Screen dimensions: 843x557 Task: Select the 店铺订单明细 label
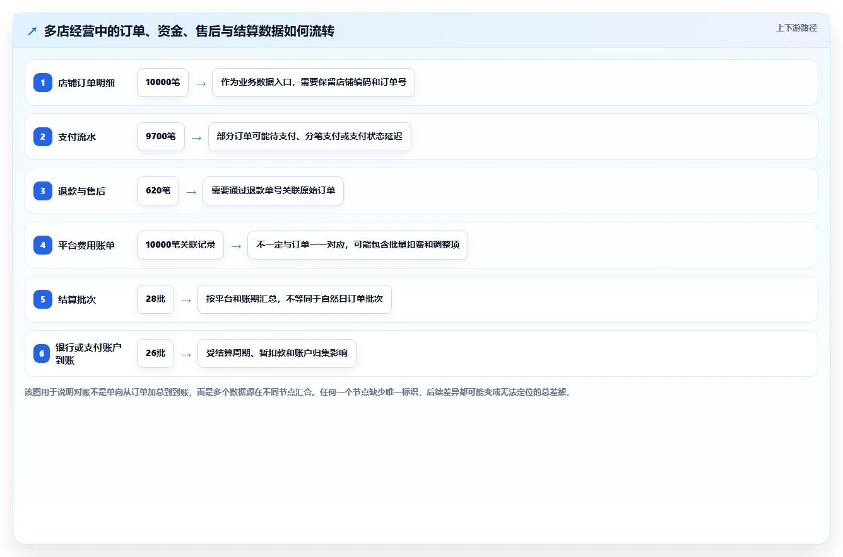point(86,83)
